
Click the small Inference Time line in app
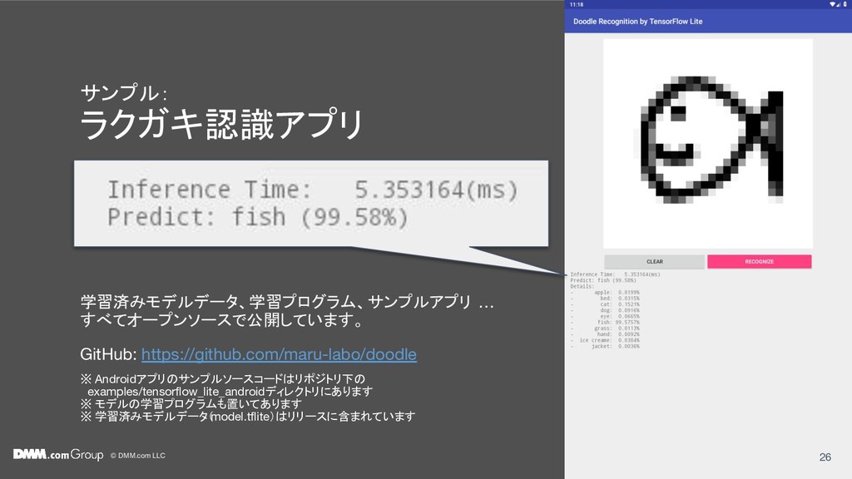click(x=615, y=274)
